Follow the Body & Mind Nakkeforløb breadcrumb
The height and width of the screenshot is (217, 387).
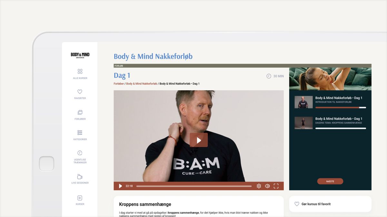pyautogui.click(x=141, y=83)
